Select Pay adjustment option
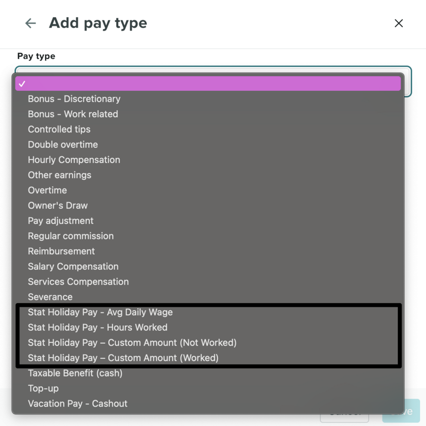The image size is (426, 426). coord(61,221)
